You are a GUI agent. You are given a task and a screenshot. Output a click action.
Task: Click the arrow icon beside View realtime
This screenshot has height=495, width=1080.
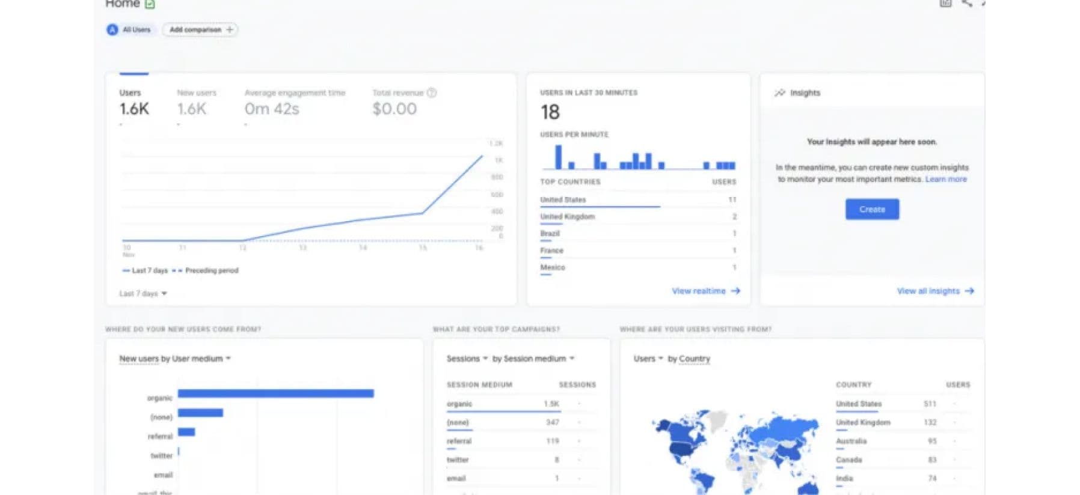735,291
